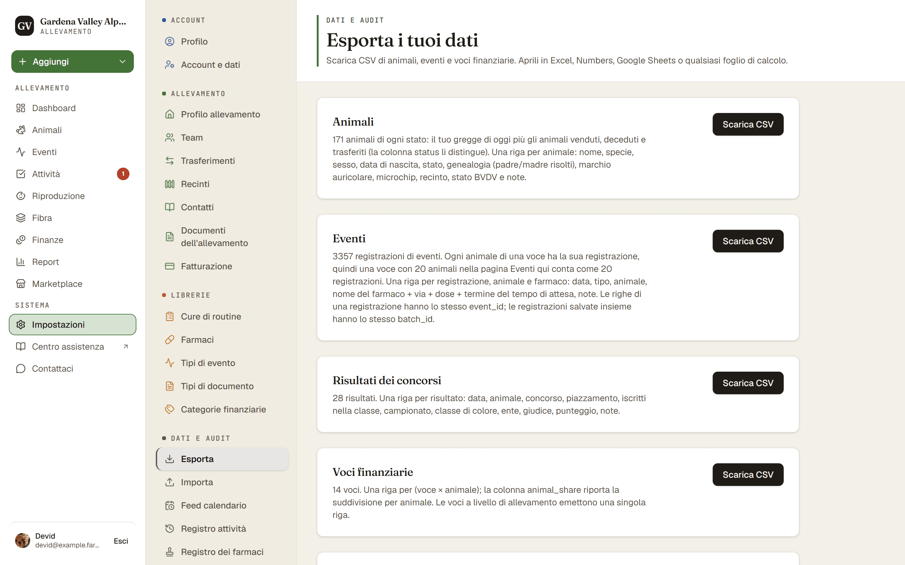Click the Riproduzione icon
The image size is (905, 565).
[20, 196]
